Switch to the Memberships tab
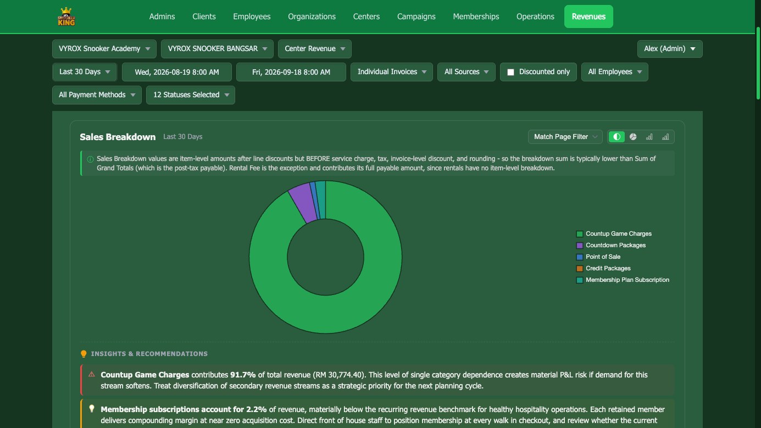 tap(476, 16)
